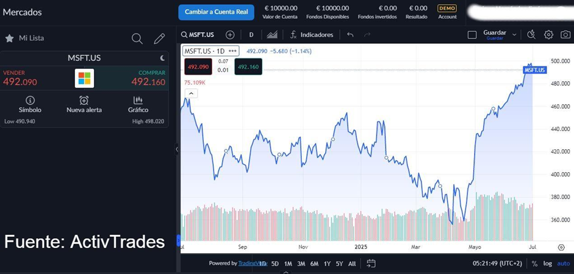
Task: Take a chart snapshot with camera icon
Action: coord(565,35)
